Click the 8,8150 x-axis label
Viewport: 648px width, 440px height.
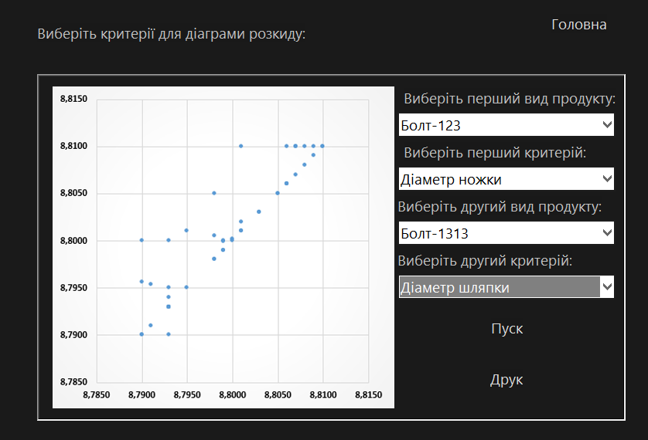(x=369, y=394)
